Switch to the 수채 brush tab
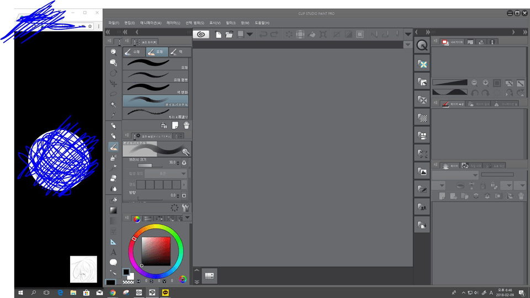Viewport: 530px width, 298px height. (x=134, y=52)
